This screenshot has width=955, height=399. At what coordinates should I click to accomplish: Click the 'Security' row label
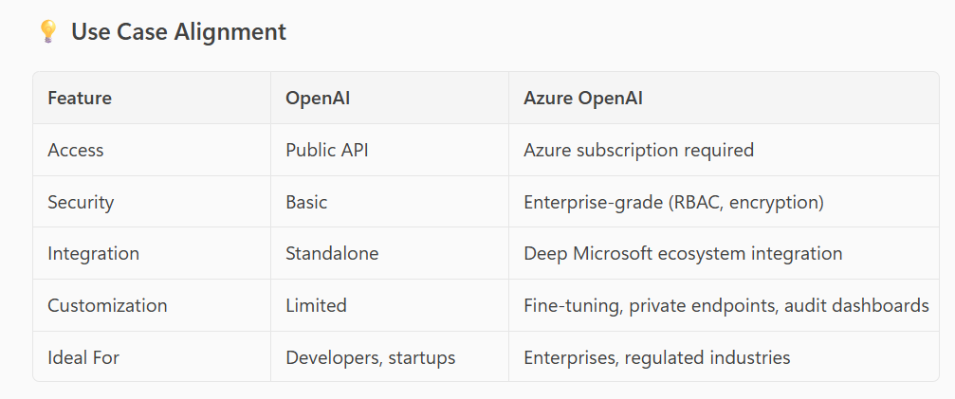[x=81, y=202]
